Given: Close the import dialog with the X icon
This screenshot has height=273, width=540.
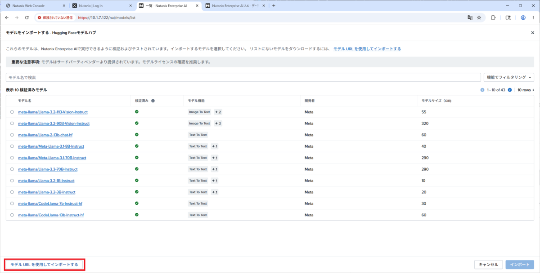Looking at the screenshot, I should 533,33.
